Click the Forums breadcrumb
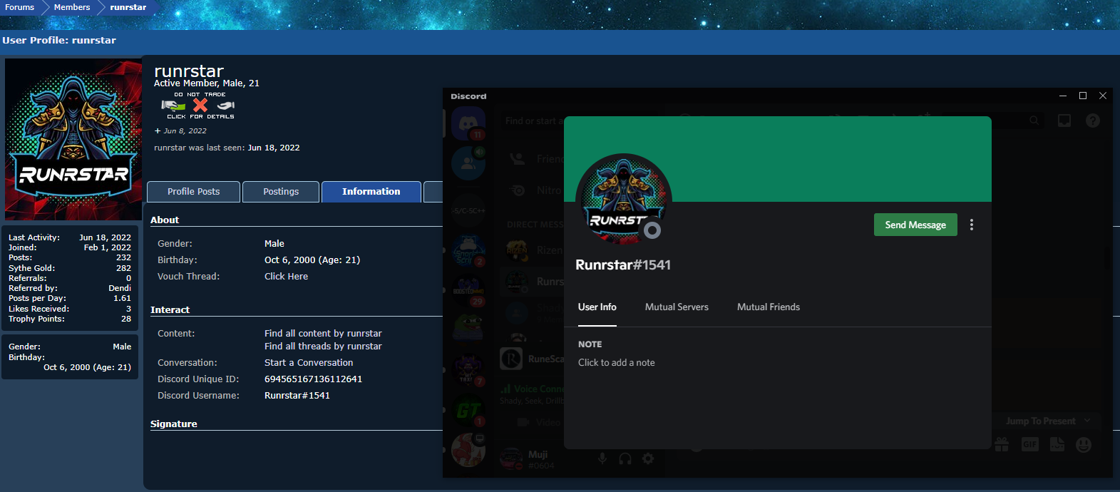 coord(20,7)
